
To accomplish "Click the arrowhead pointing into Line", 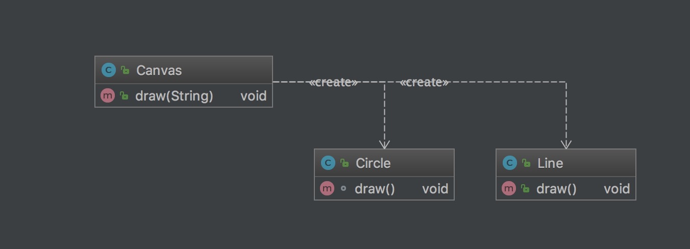I will [x=566, y=144].
